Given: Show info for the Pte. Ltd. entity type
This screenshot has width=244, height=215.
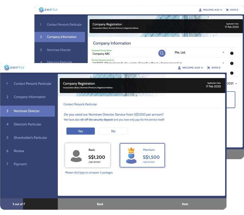Looking at the screenshot, I should pos(232,53).
